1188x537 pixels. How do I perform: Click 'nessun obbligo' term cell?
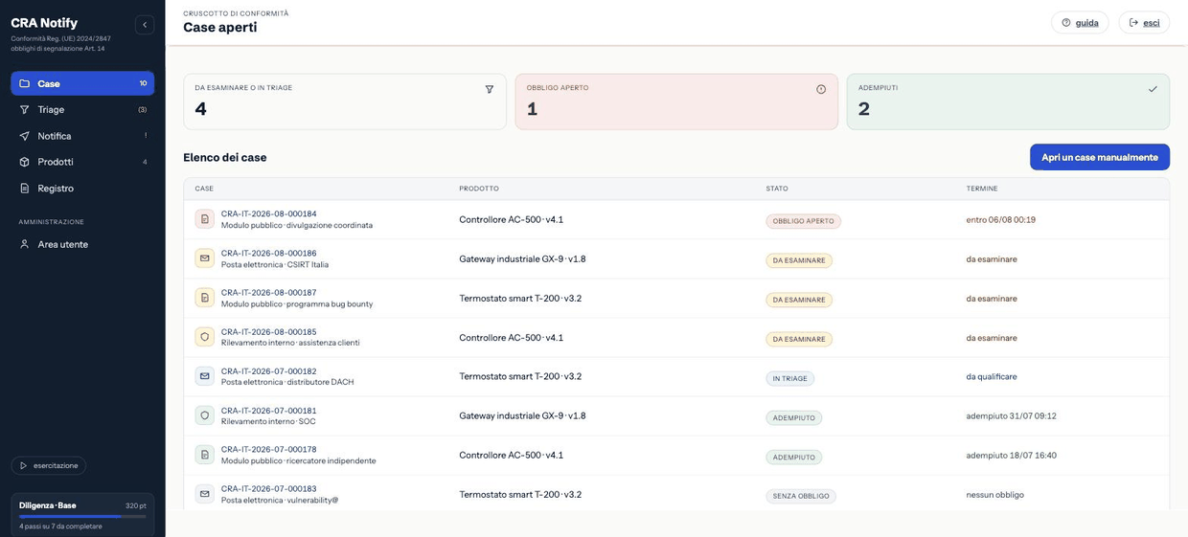pyautogui.click(x=994, y=495)
